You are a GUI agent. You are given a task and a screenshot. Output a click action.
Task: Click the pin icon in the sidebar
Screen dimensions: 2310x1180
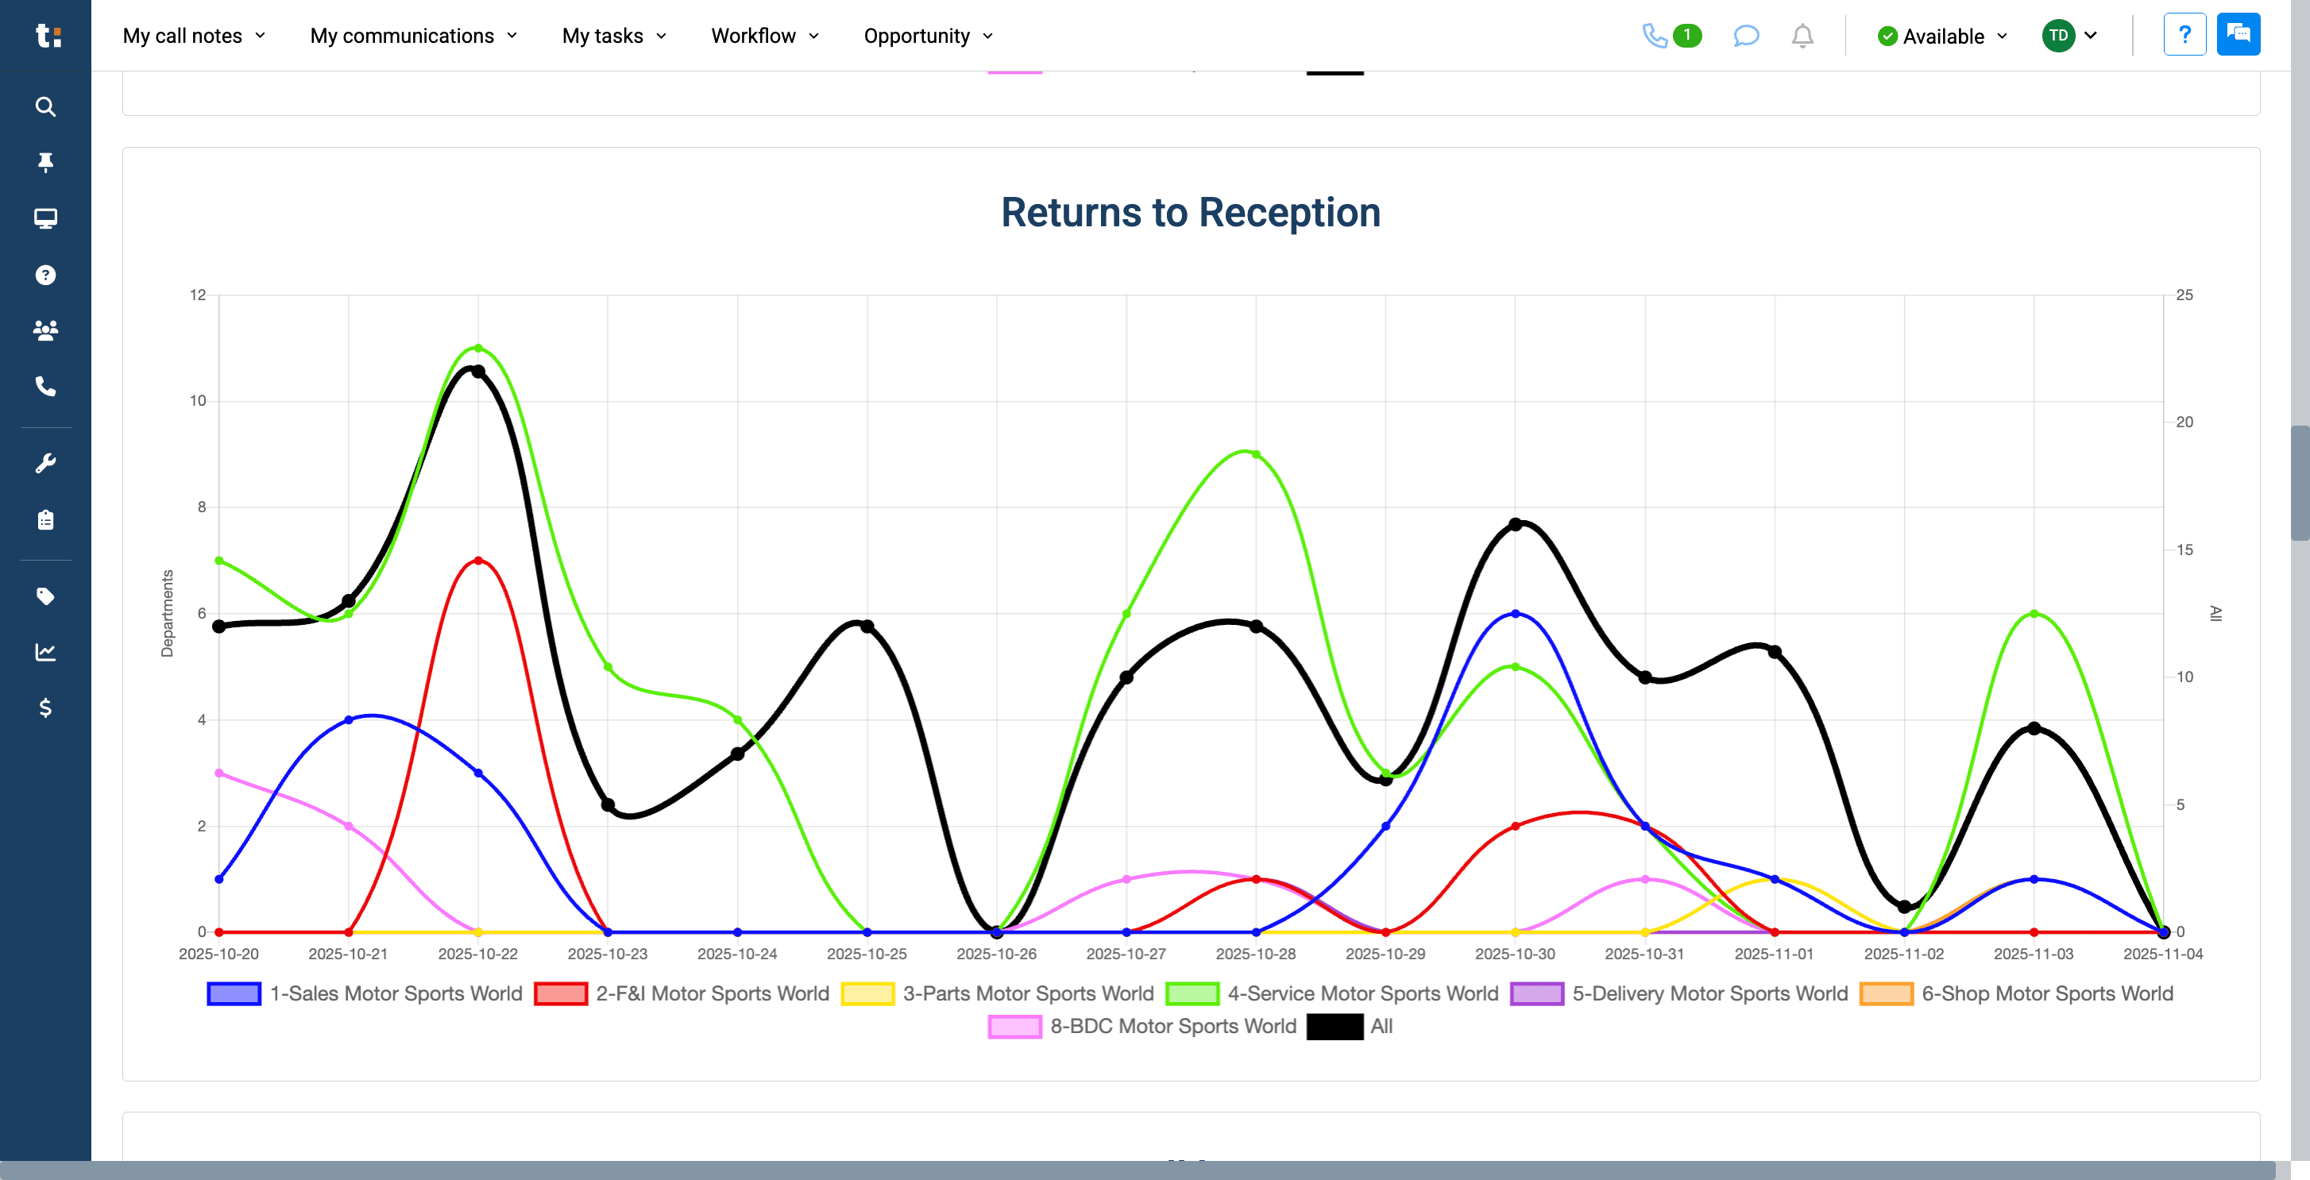(x=46, y=162)
